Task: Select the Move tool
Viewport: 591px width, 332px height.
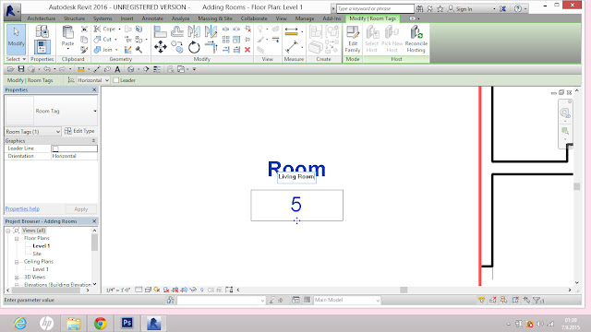Action: pyautogui.click(x=160, y=47)
